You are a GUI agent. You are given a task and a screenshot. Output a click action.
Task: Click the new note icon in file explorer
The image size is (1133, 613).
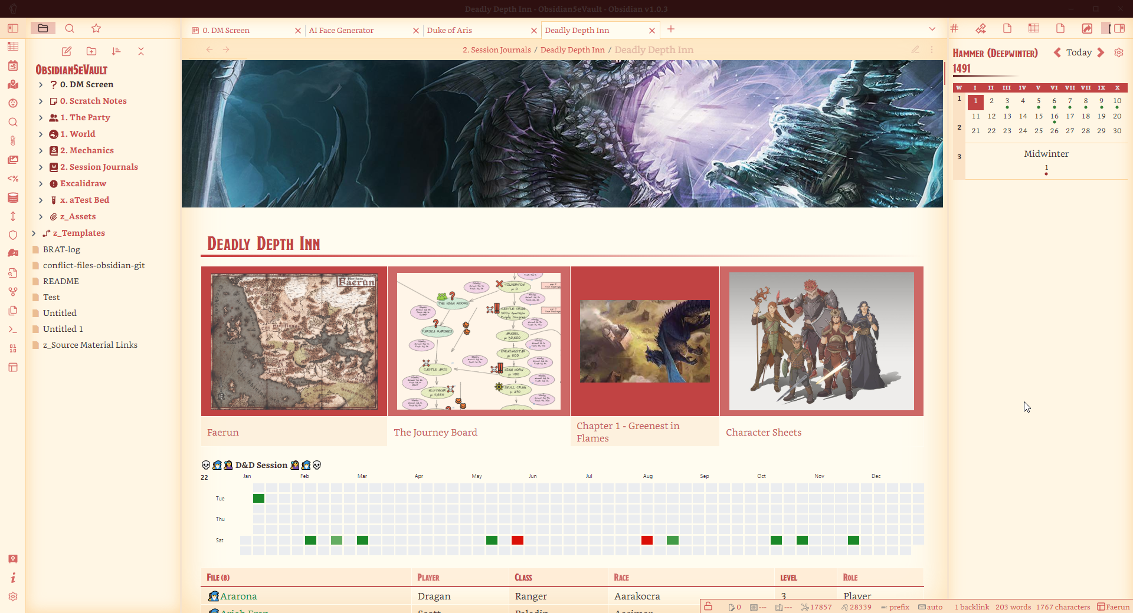pyautogui.click(x=67, y=51)
